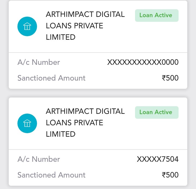
Task: Tap A/c Number label above XXXXXXXXXXX0000 loan's amount
Action: [x=39, y=62]
